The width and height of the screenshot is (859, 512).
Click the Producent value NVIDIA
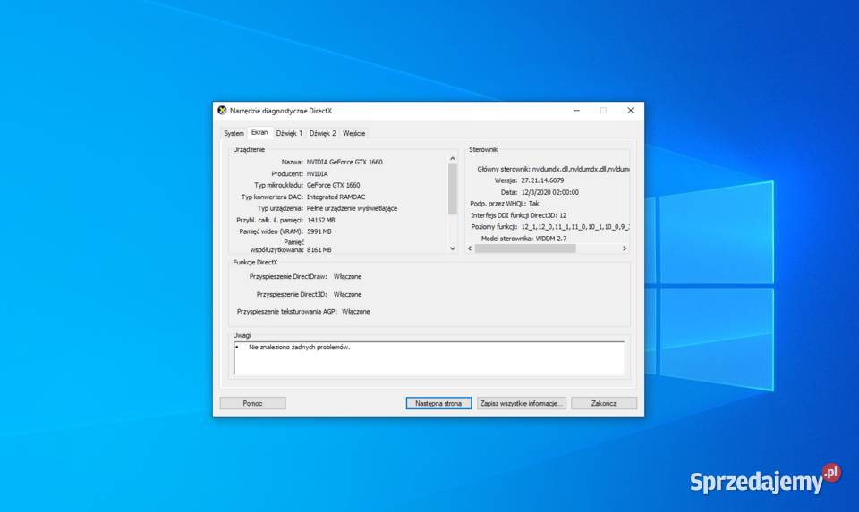click(317, 174)
